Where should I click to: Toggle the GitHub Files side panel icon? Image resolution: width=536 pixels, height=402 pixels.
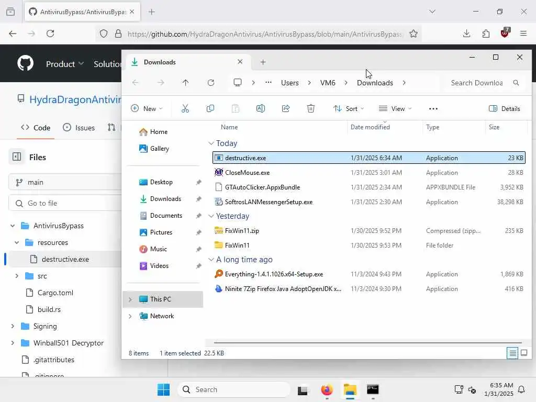[x=17, y=157]
